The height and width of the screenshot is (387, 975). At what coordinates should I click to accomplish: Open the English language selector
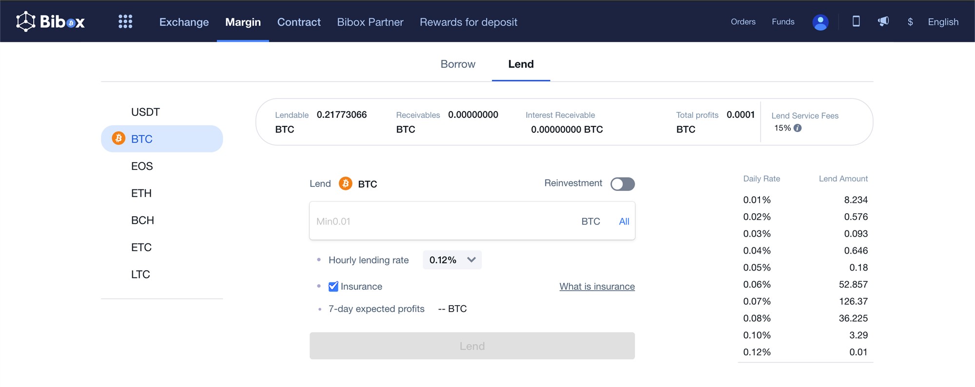coord(943,22)
